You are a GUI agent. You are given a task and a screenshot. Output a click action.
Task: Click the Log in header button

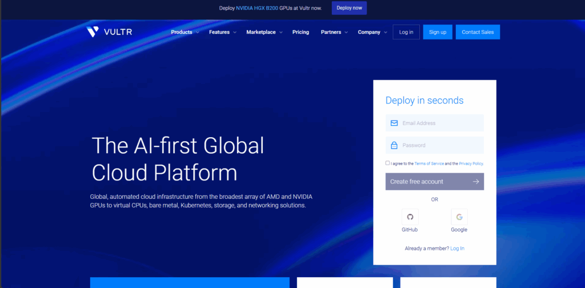(406, 32)
